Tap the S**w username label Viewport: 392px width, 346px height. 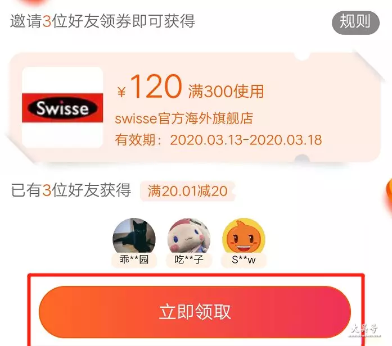click(244, 260)
